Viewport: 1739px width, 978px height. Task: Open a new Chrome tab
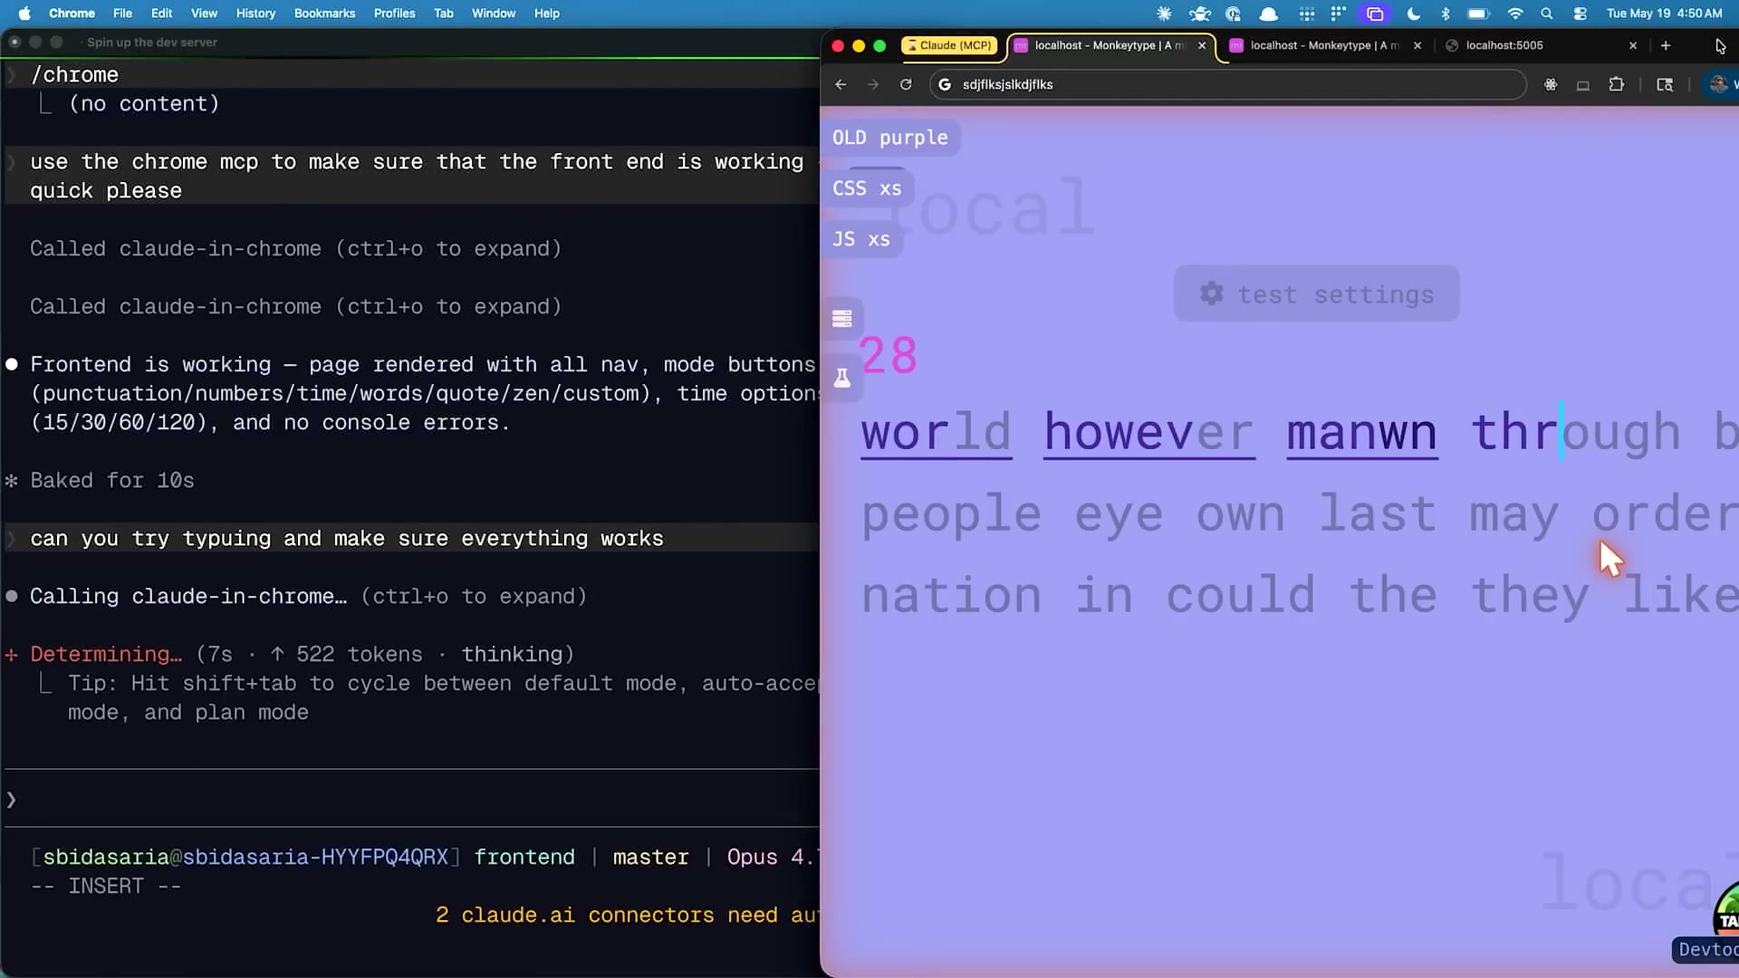click(1666, 45)
